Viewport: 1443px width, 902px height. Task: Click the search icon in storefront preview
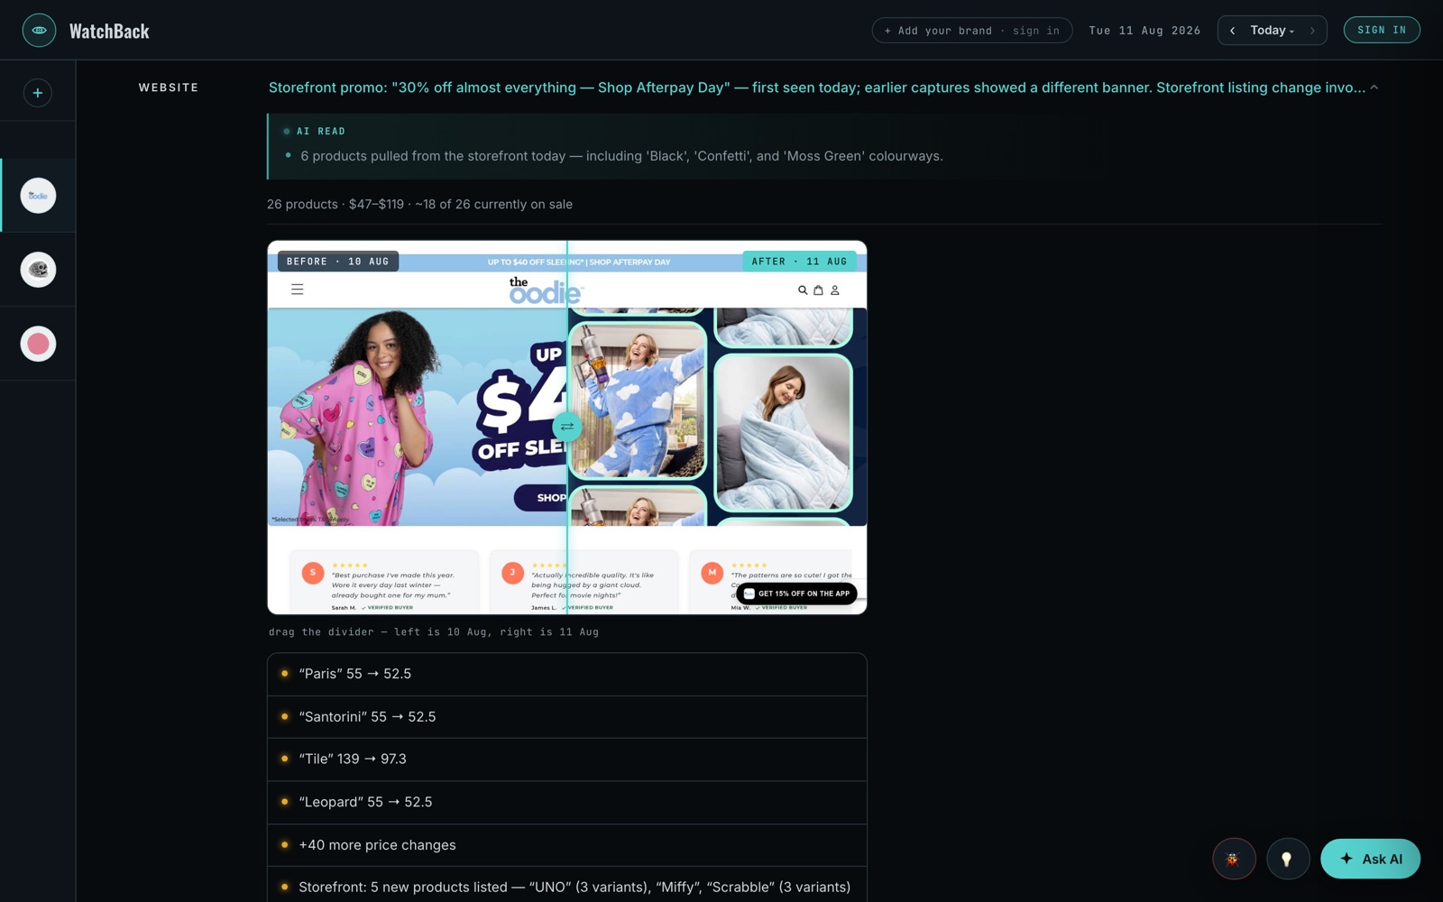(803, 290)
